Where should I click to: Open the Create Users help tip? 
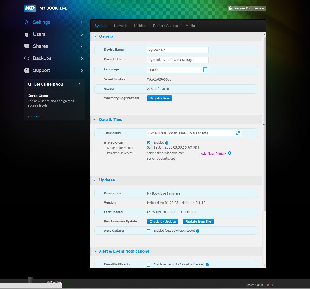(37, 96)
